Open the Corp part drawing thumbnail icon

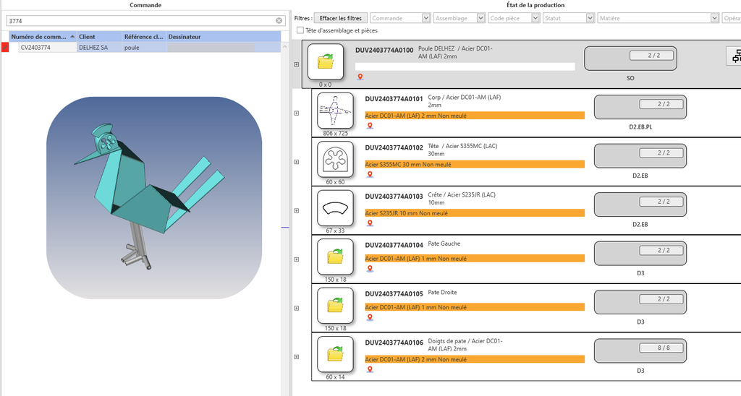[x=335, y=111]
